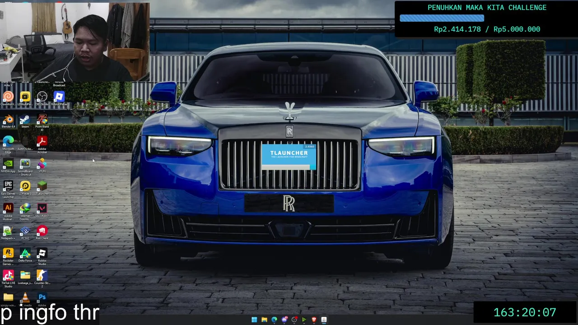
Task: Open the Clownfish Voice Changer desktop shortcut
Action: [8, 98]
